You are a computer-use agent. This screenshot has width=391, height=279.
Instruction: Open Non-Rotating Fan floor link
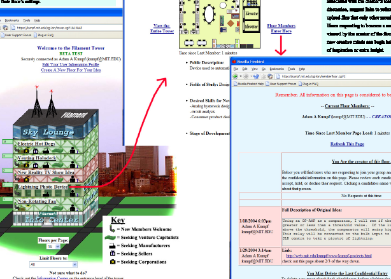pyautogui.click(x=37, y=201)
